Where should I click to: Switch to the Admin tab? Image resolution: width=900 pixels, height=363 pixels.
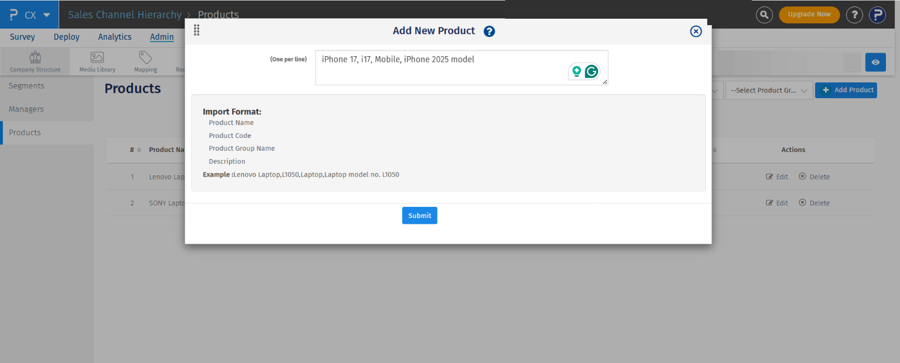[x=162, y=37]
